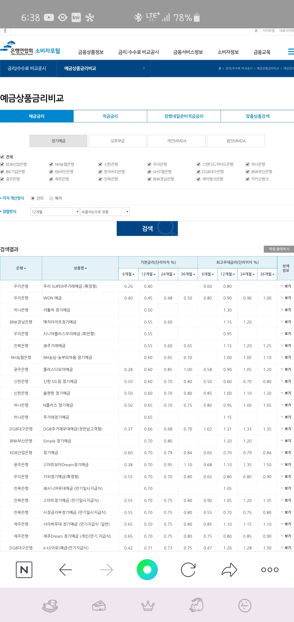
Task: Select 정기예금 product type button
Action: (x=59, y=141)
